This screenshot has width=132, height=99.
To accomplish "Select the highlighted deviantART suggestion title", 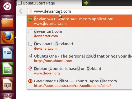I will pos(74,19).
